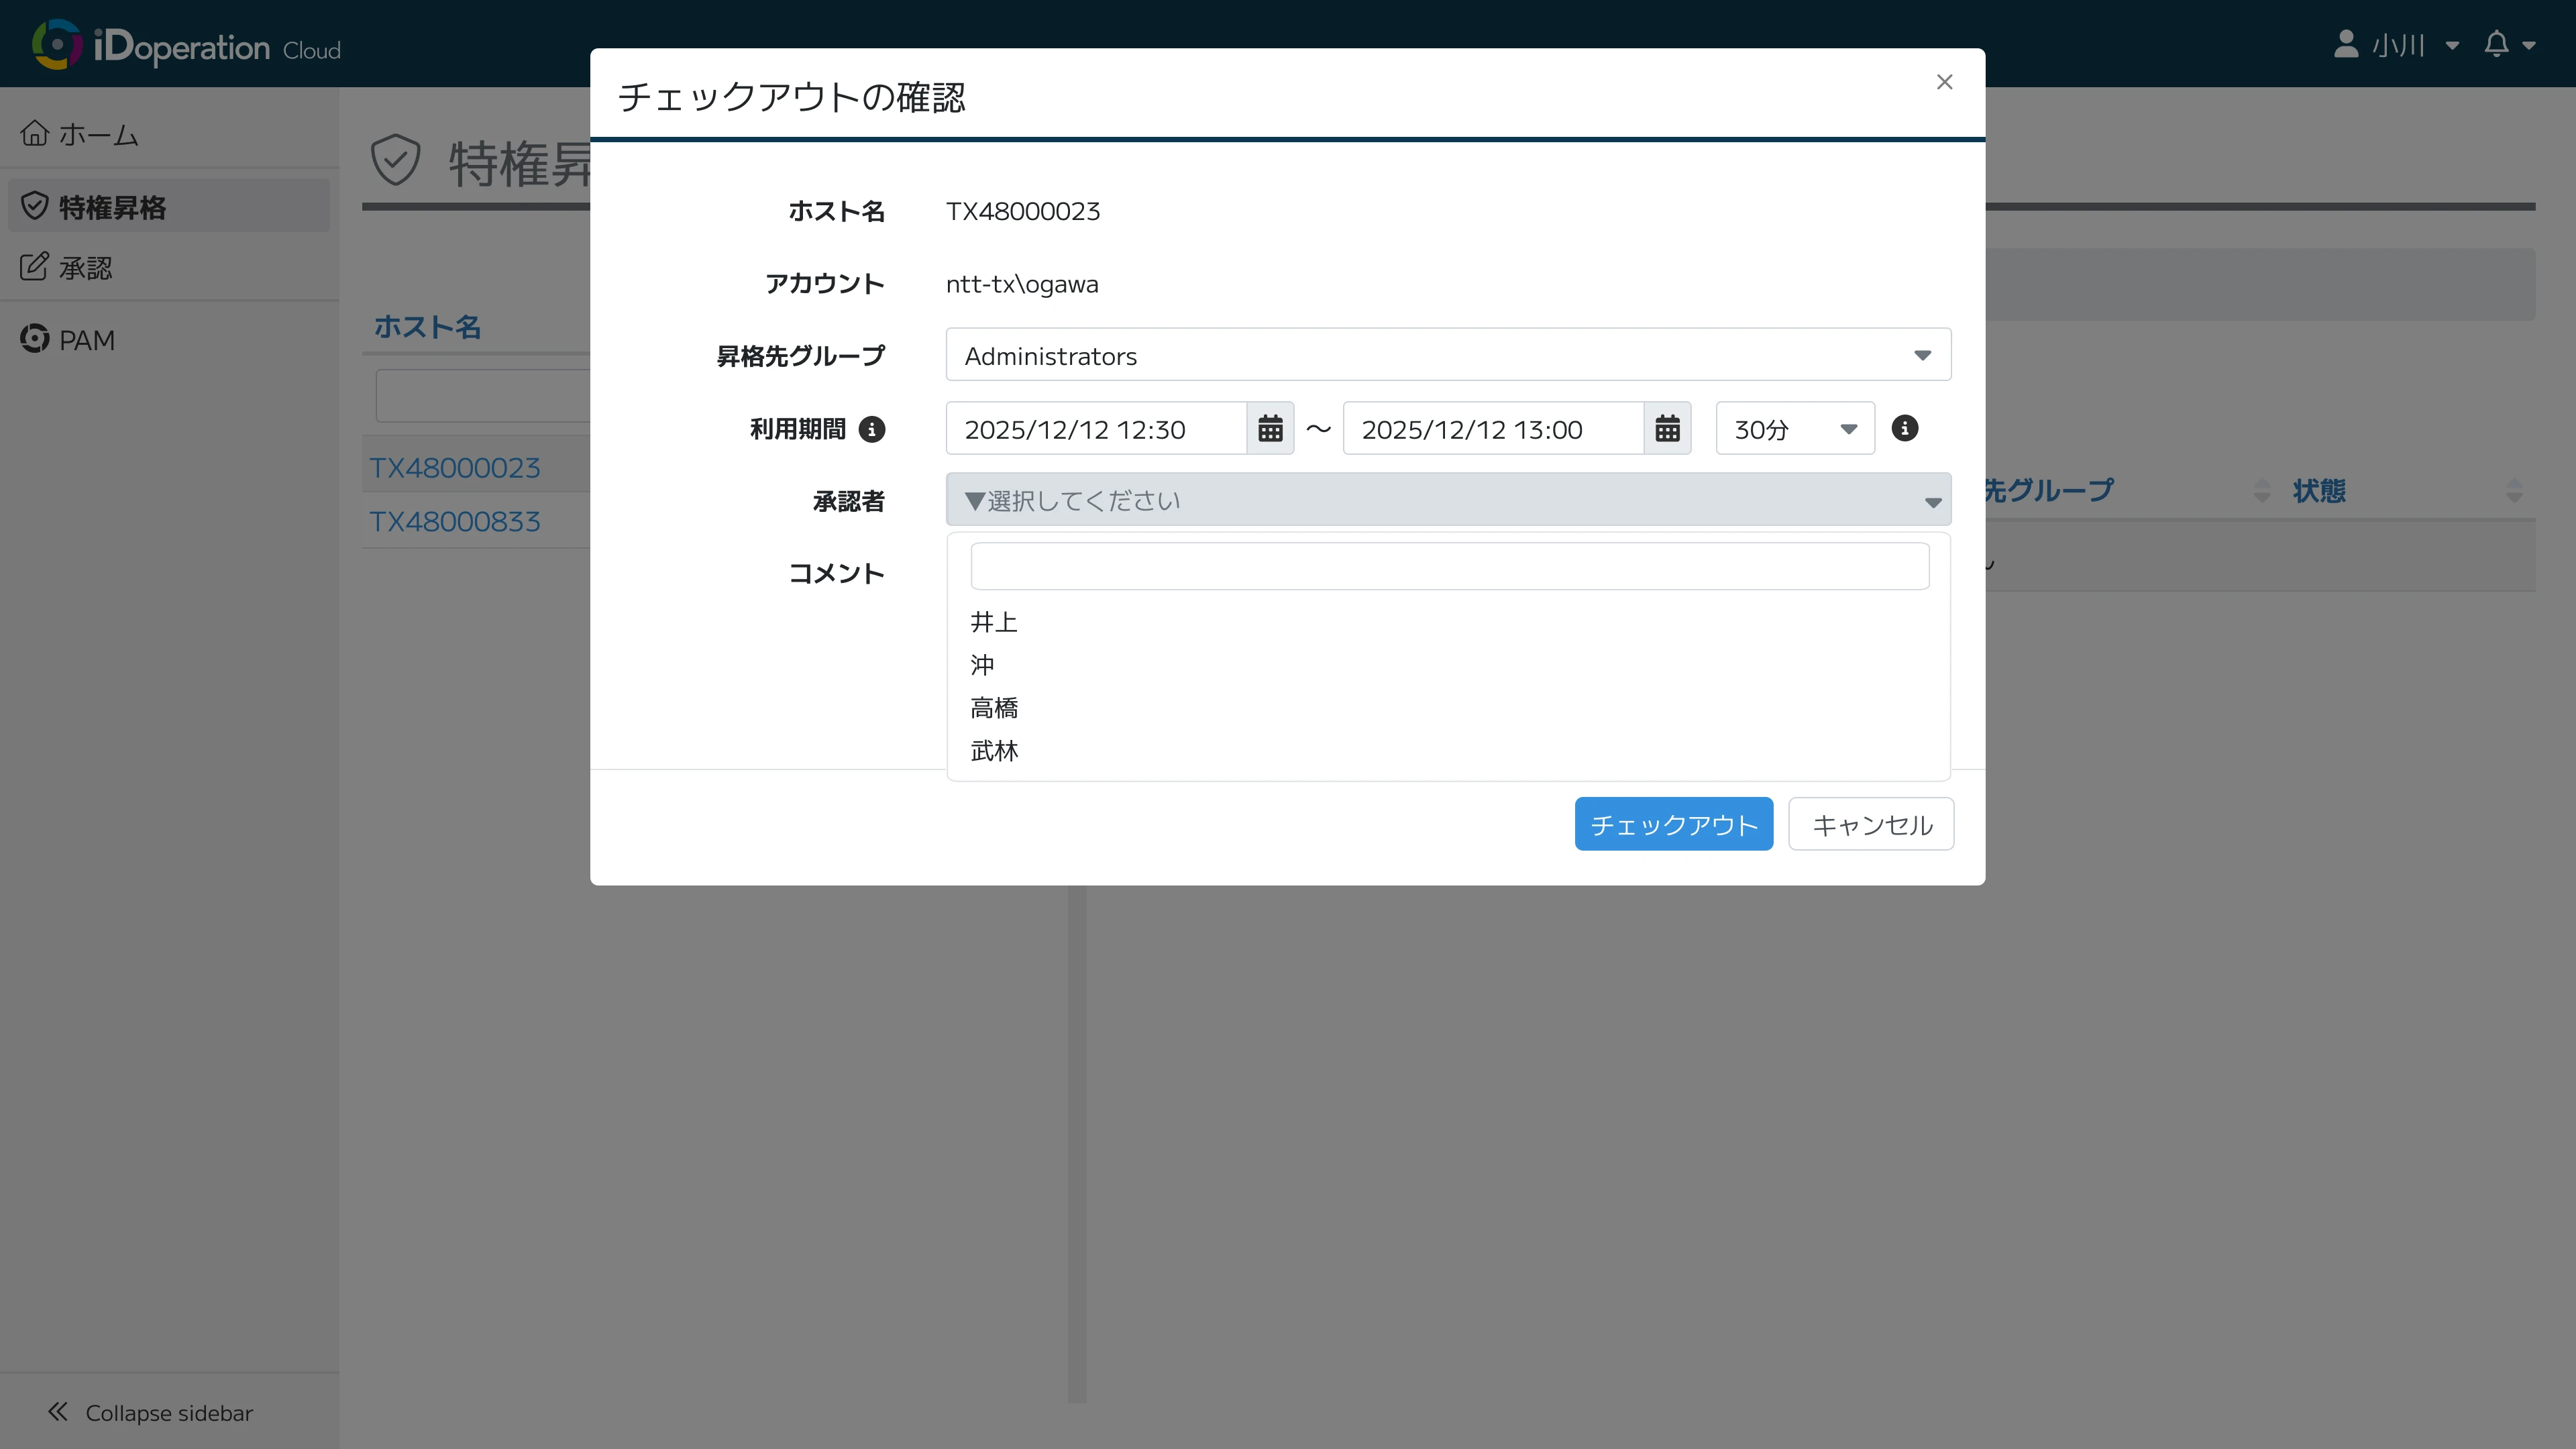Pick 沖 in the approver options
Image resolution: width=2576 pixels, height=1449 pixels.
pos(982,665)
